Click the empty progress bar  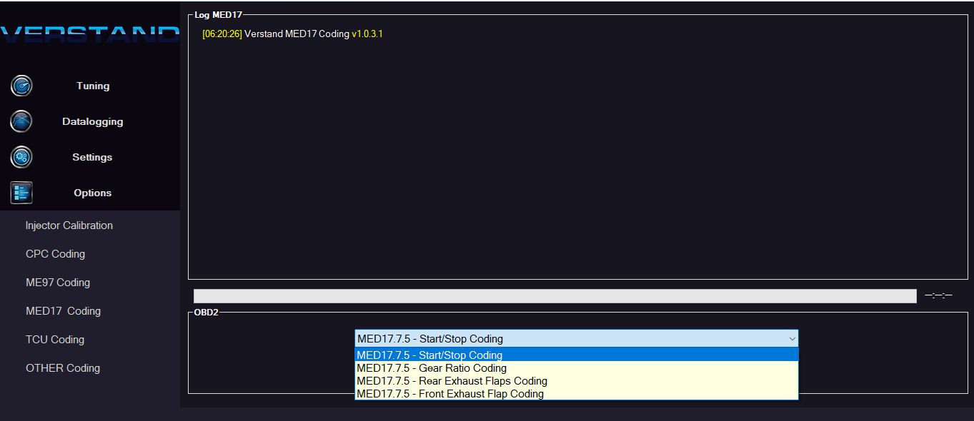555,296
